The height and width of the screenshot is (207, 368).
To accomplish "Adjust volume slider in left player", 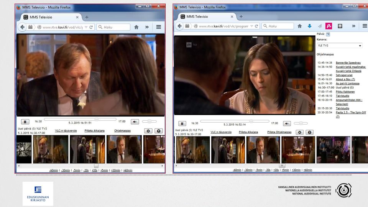I will (149, 122).
